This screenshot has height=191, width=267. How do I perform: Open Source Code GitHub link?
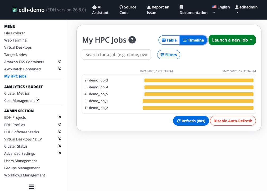tap(121, 7)
